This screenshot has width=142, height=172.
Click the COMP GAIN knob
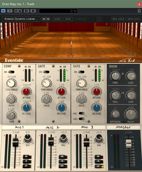click(x=11, y=116)
